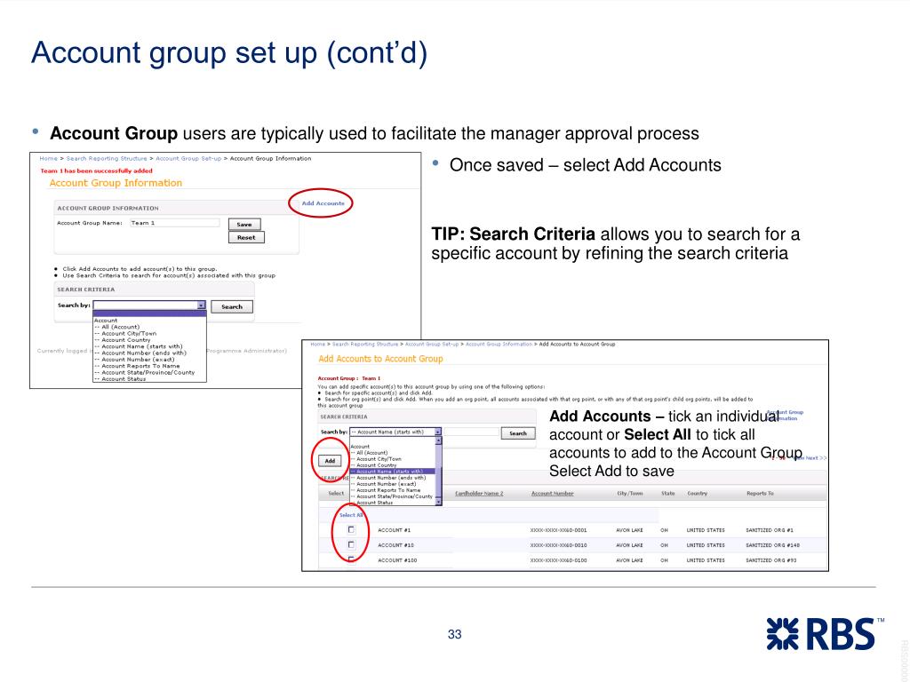Open empty Search by dropdown on Account Group Information page

coord(149,305)
